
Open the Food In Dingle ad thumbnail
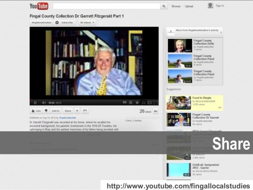(179, 103)
